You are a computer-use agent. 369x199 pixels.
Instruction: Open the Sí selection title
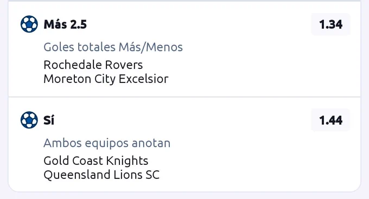point(49,120)
